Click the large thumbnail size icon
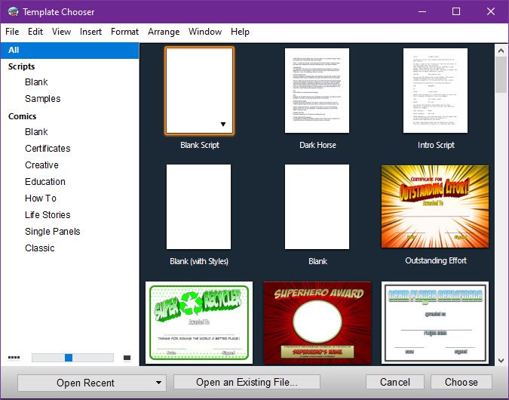509x400 pixels. pos(127,358)
